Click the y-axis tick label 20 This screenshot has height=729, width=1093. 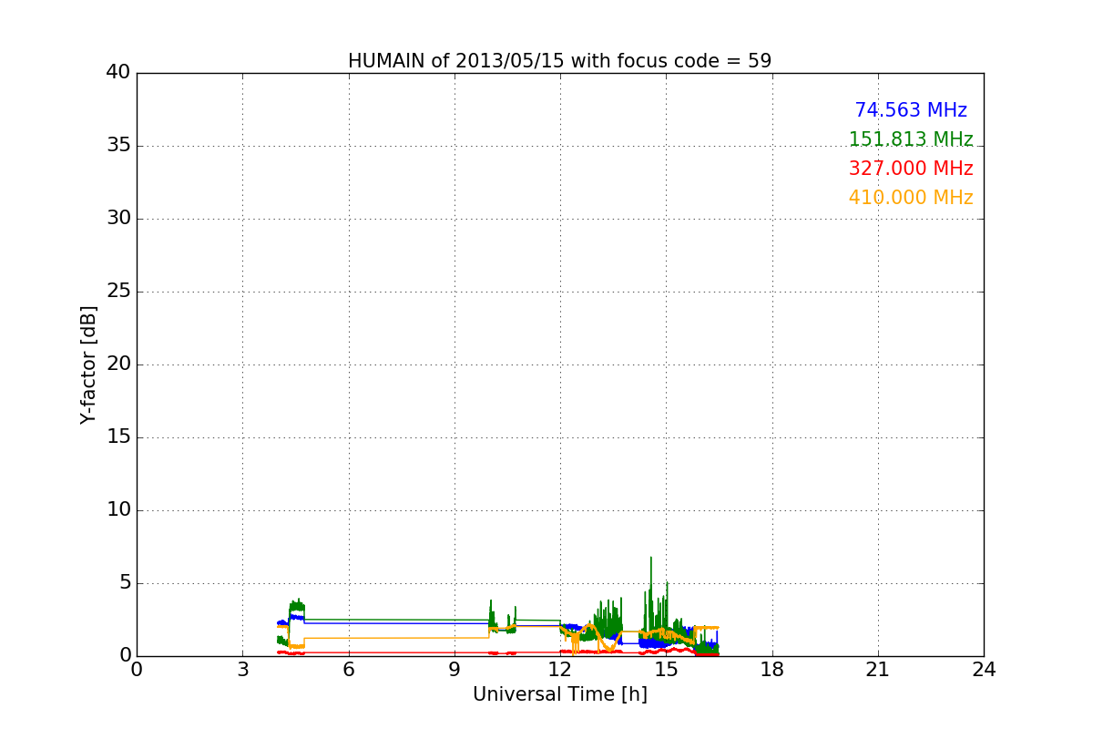click(x=118, y=364)
